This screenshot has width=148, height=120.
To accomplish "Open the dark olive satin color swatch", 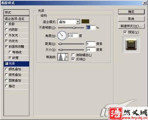I will coord(85,22).
